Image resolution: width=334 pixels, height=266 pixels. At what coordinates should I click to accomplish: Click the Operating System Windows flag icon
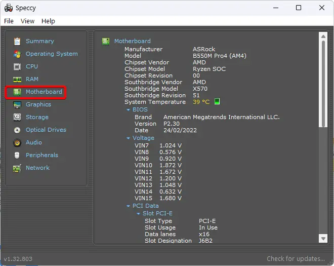(x=17, y=54)
